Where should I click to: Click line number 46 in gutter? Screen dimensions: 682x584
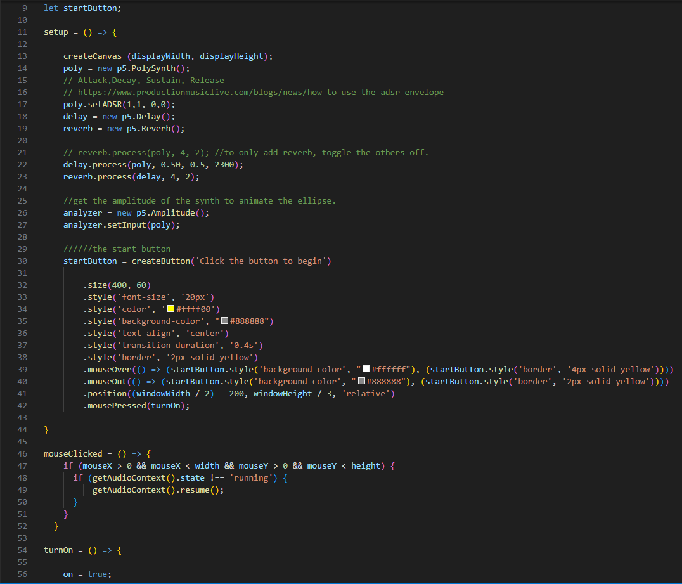click(22, 453)
